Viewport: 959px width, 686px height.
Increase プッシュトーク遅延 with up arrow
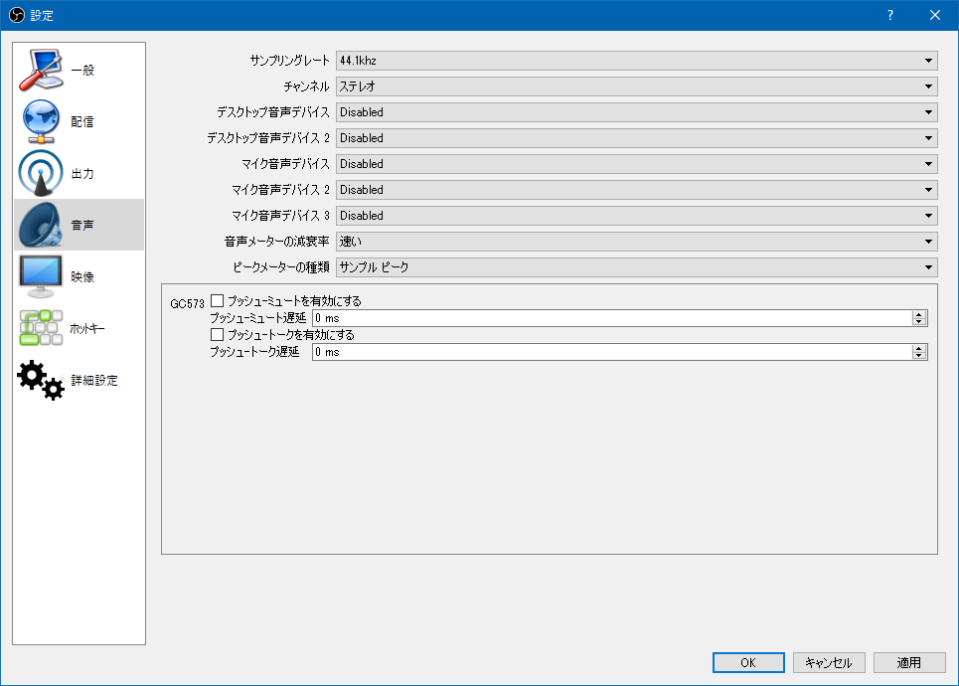919,348
